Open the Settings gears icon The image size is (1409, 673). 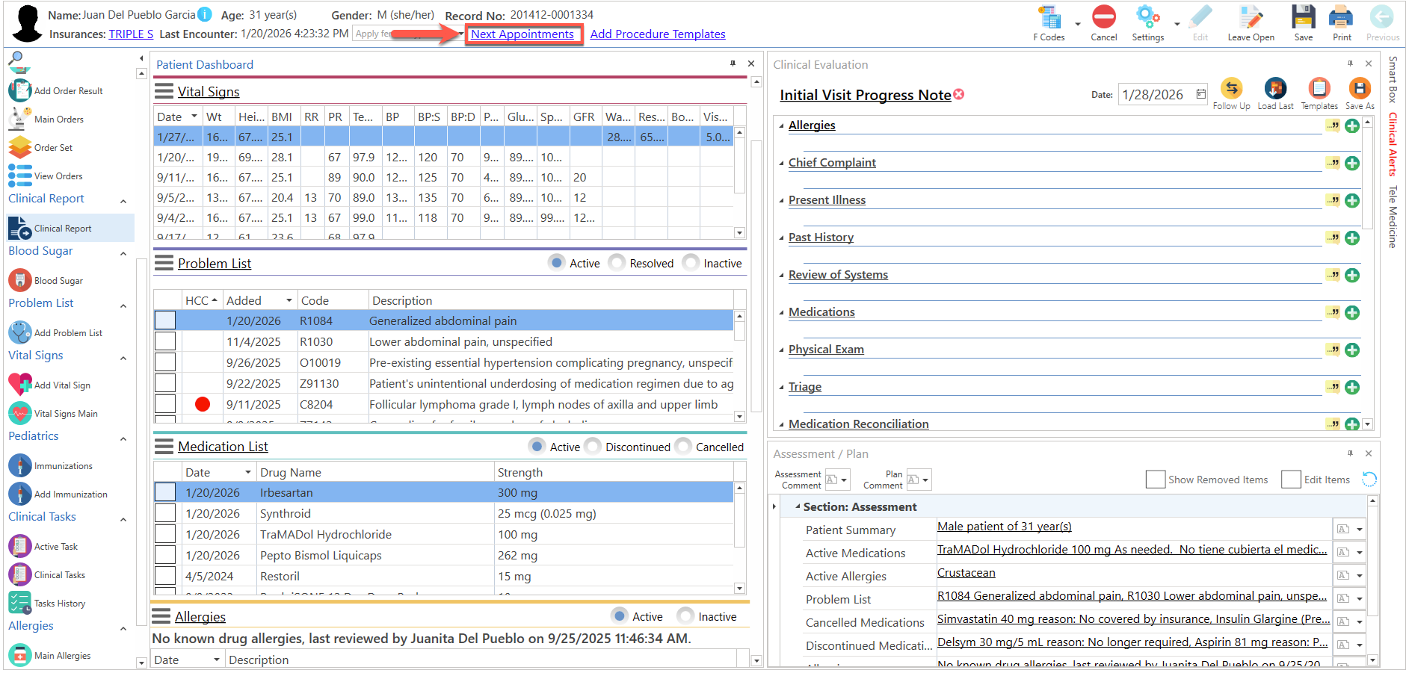1147,16
